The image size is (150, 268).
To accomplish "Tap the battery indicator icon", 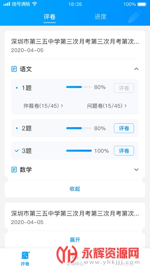I will tap(142, 4).
